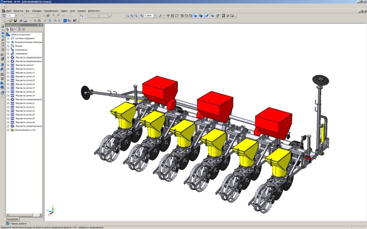
Task: Click the Undo arrow icon
Action: coord(55,21)
